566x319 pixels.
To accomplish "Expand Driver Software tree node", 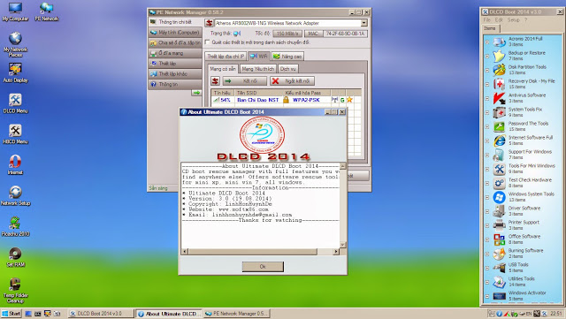I will 487,211.
